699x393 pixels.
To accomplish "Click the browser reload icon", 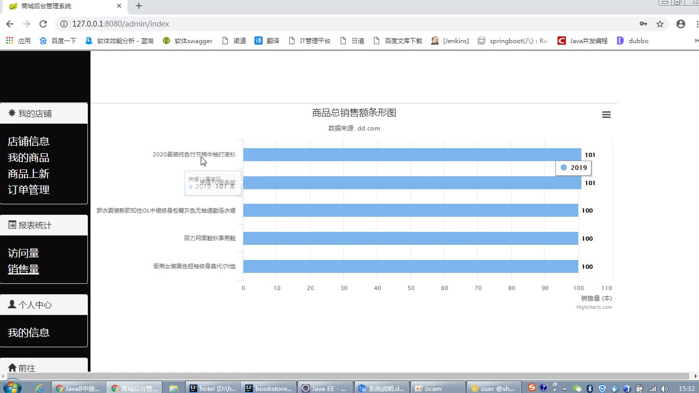I will [x=43, y=24].
